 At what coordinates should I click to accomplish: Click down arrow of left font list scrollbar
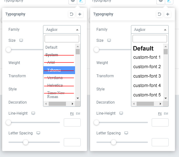click(x=78, y=98)
